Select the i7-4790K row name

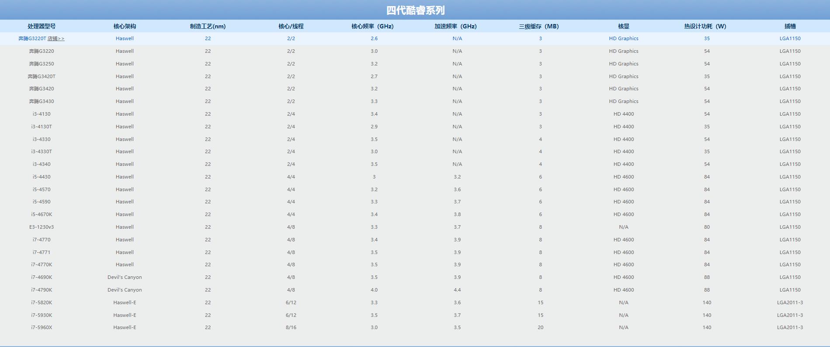42,290
